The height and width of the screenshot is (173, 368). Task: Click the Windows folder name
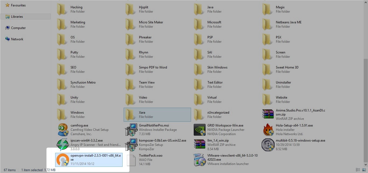[x=77, y=113]
